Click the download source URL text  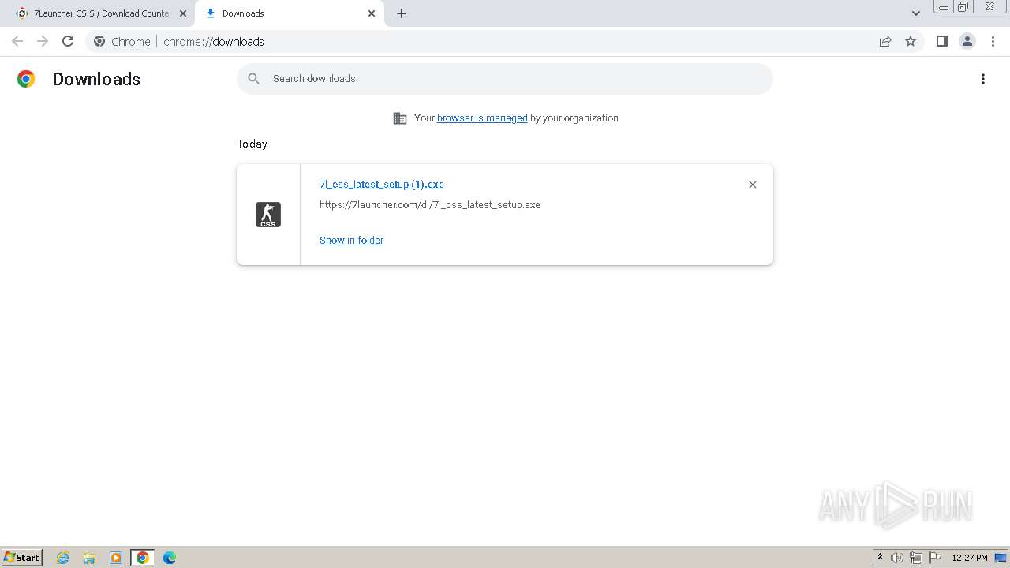(x=430, y=205)
